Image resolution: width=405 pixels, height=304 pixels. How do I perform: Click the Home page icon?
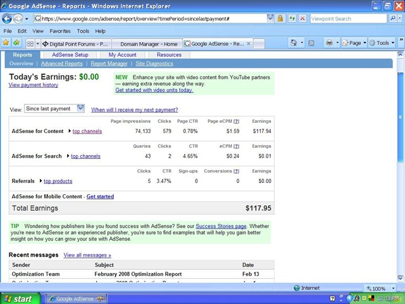(294, 42)
